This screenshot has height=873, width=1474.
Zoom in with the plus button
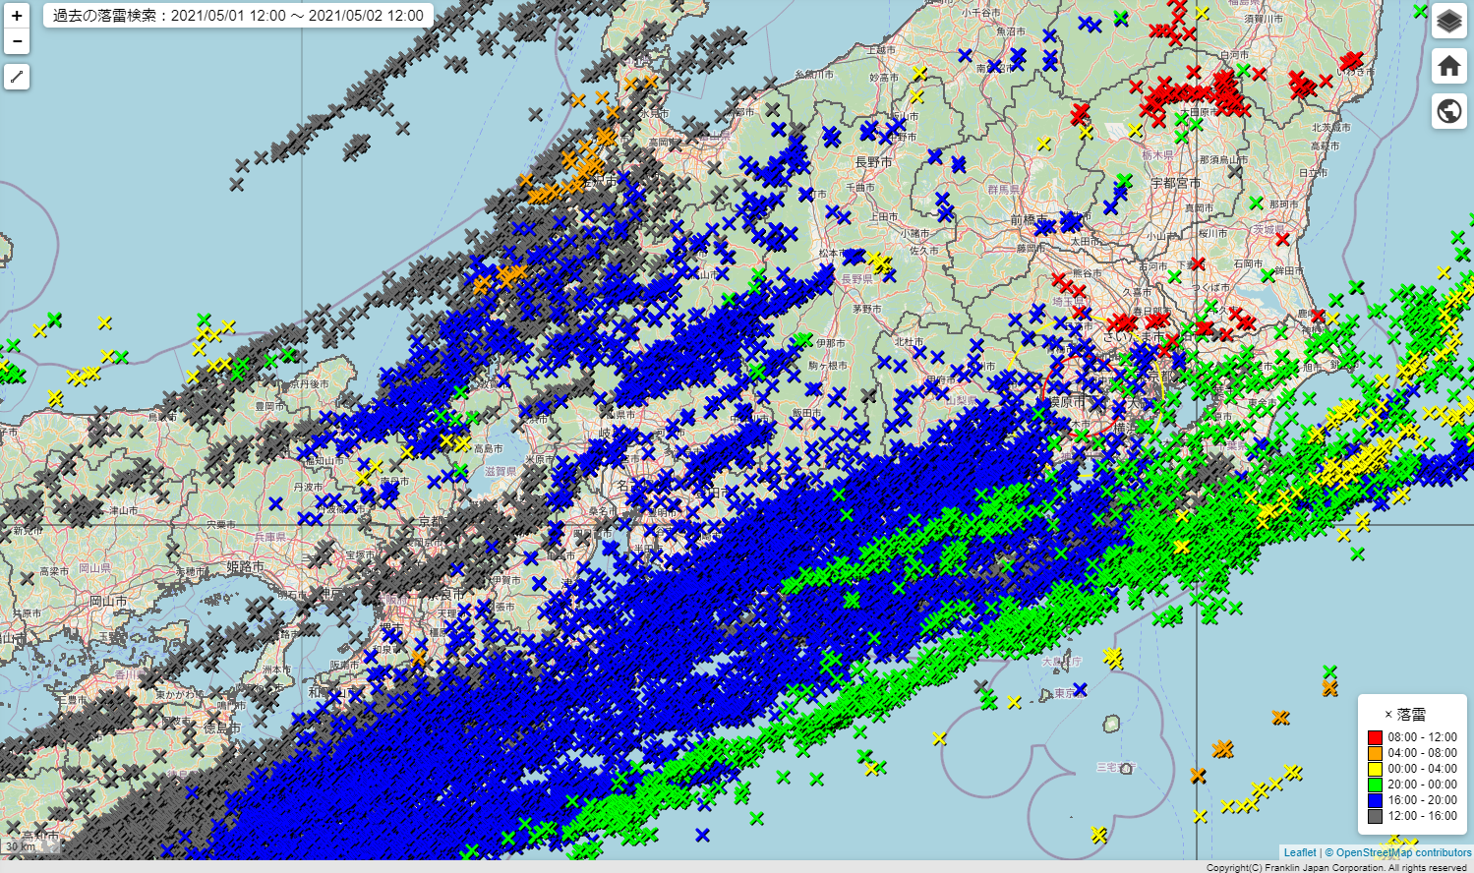coord(17,16)
